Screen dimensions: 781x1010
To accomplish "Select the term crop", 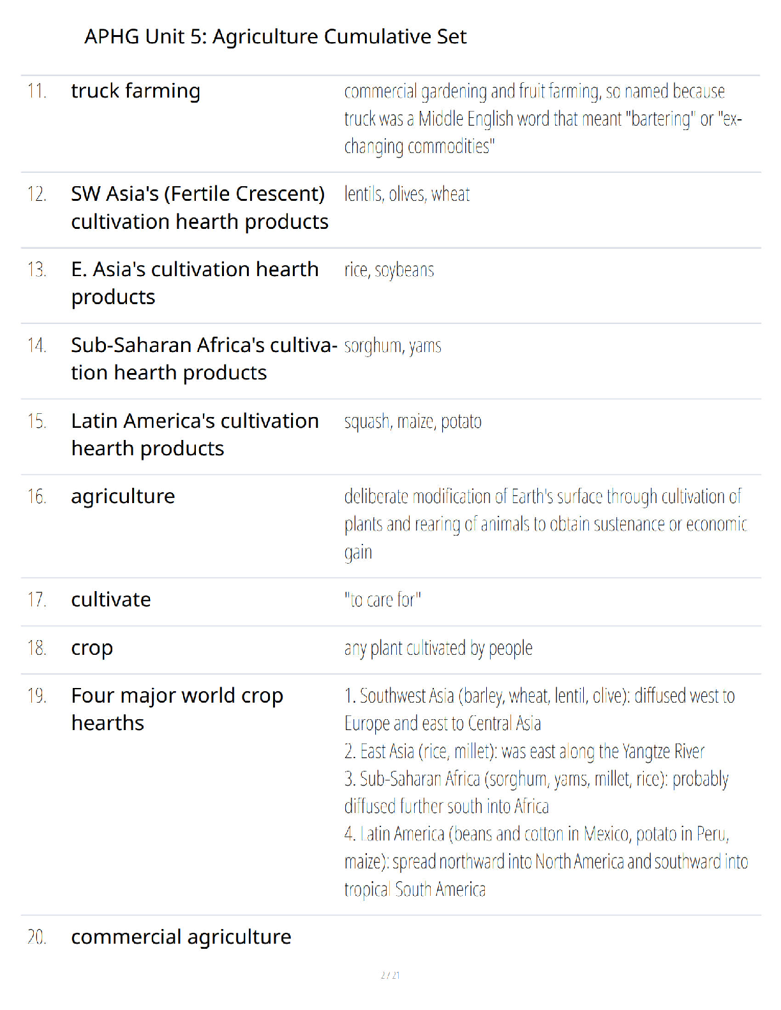I will point(92,648).
